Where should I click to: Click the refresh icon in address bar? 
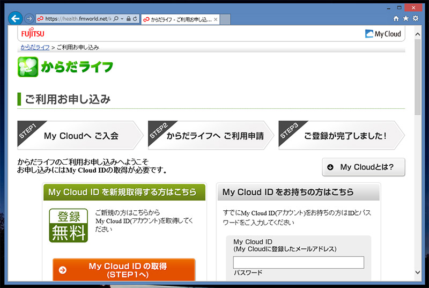(135, 19)
